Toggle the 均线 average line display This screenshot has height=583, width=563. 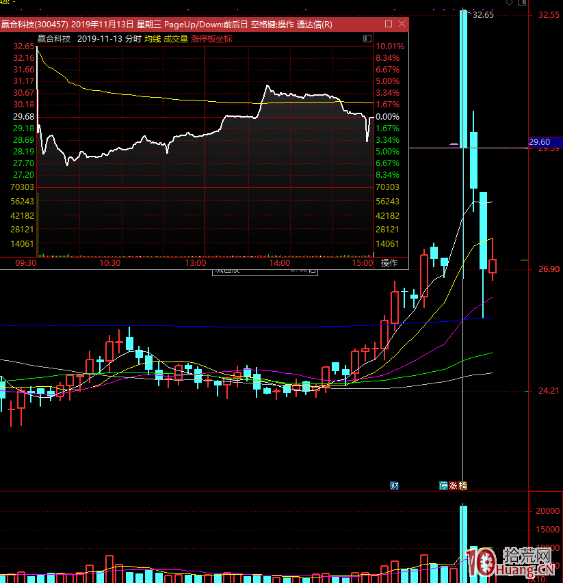(x=153, y=39)
